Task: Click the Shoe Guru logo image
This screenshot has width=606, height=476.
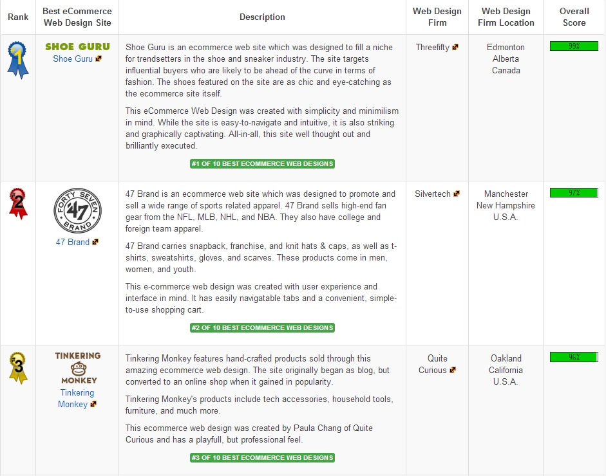Action: [77, 46]
